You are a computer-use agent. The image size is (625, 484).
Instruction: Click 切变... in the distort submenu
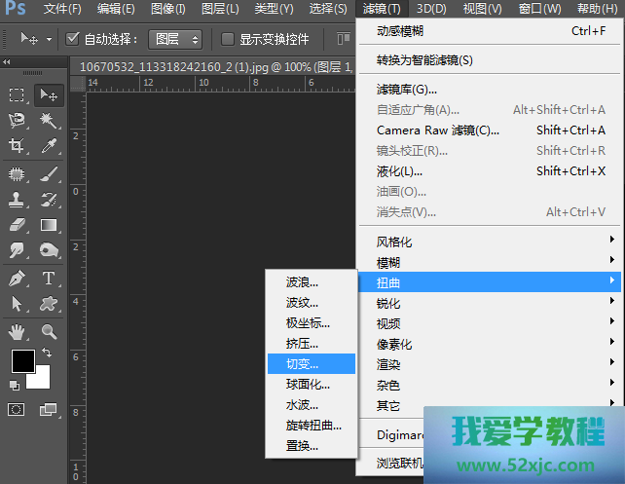pos(302,363)
